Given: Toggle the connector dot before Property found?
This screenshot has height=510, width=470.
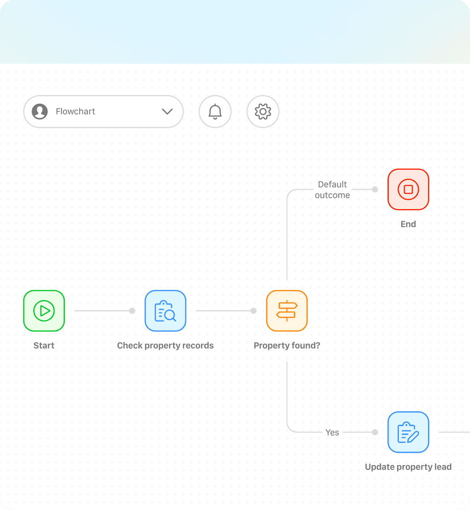Looking at the screenshot, I should click(253, 311).
